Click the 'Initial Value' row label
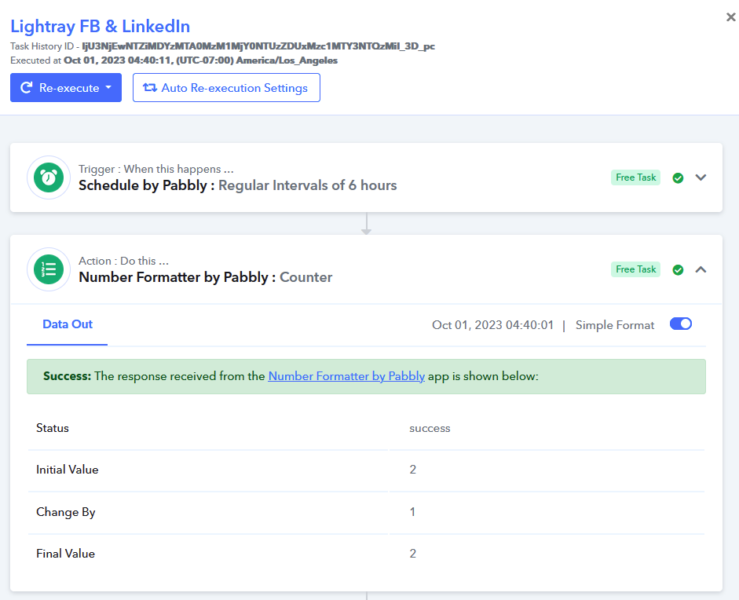This screenshot has width=739, height=600. pos(68,470)
